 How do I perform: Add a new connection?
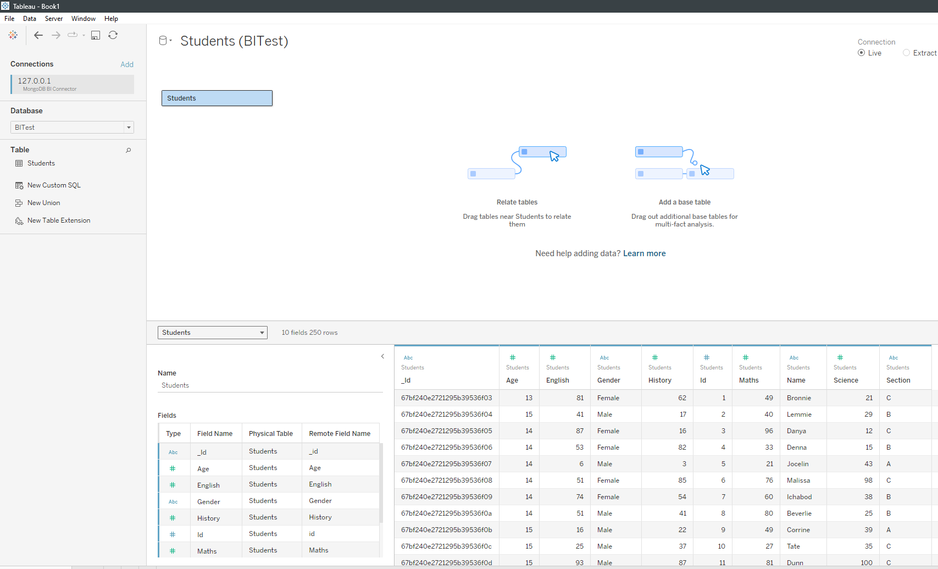(127, 64)
